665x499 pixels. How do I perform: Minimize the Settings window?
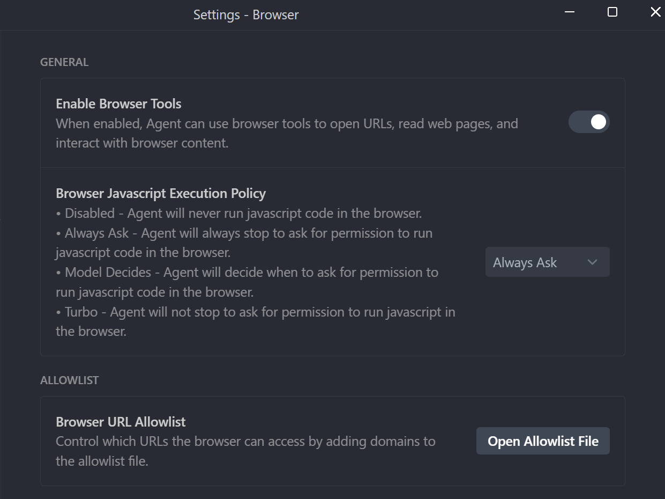(569, 11)
